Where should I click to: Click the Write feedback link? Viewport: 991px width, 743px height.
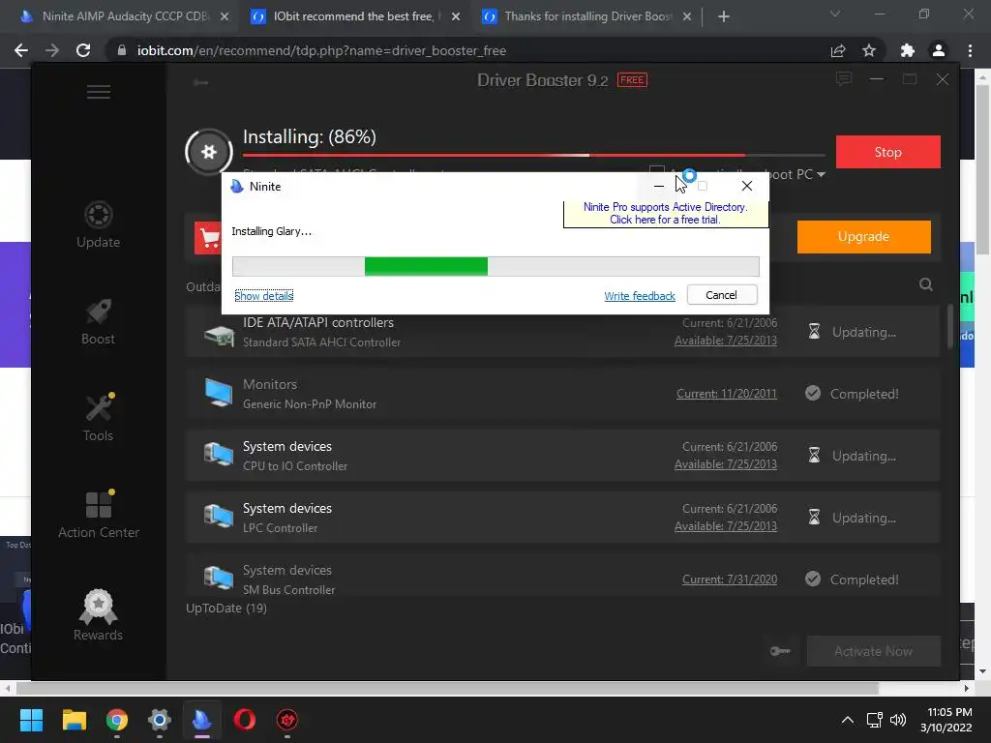coord(640,296)
